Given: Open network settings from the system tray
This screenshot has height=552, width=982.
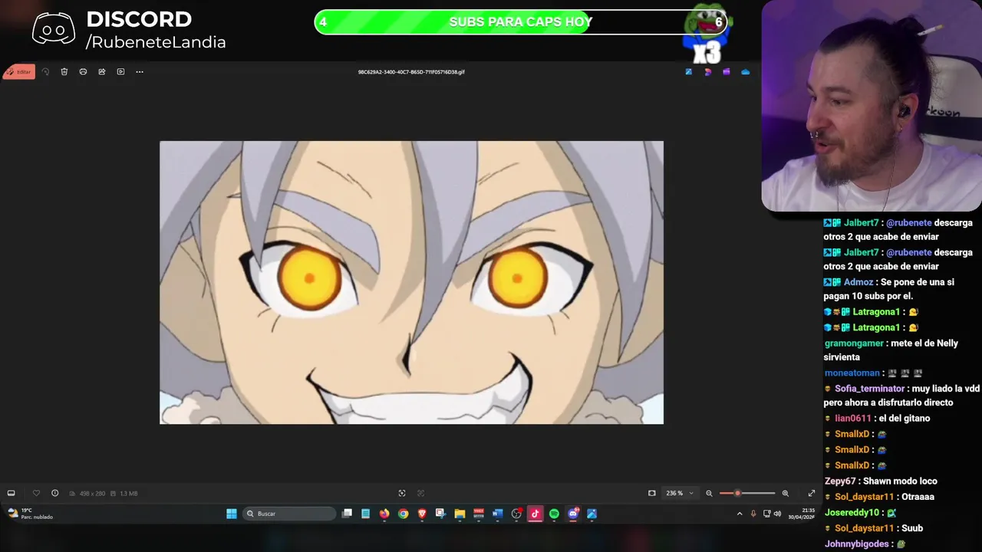Looking at the screenshot, I should click(x=766, y=514).
